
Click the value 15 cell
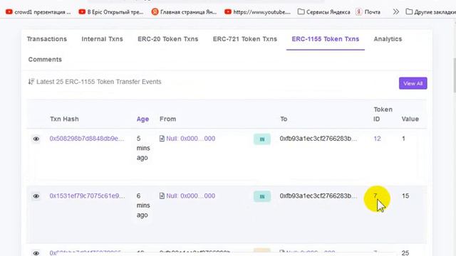(405, 196)
